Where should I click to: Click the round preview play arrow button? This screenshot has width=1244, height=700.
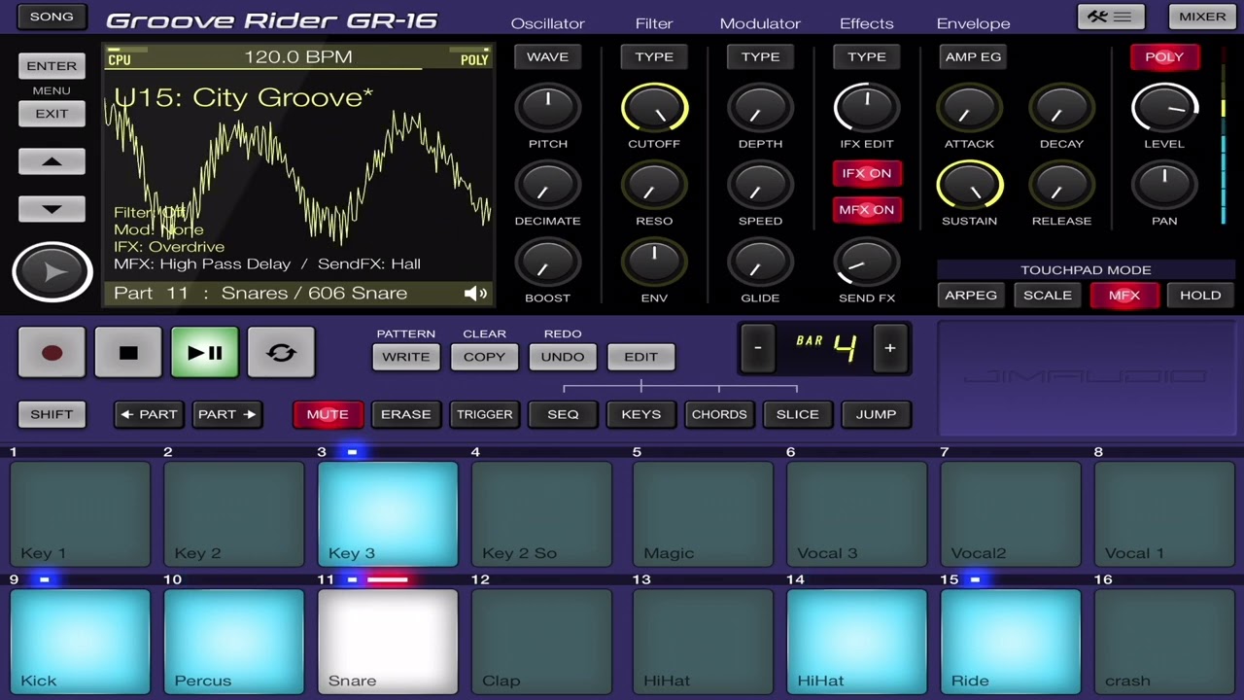52,272
